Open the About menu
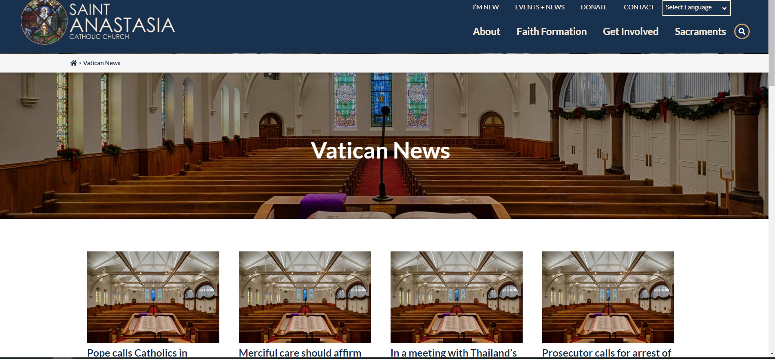 click(486, 31)
